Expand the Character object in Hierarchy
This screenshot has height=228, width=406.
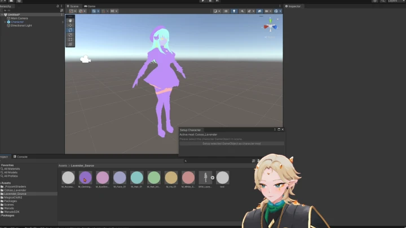(x=5, y=22)
